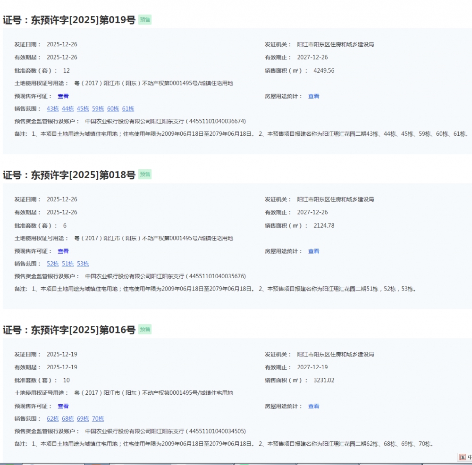Click 预售 badge beside permit 第019号
The height and width of the screenshot is (465, 472).
point(145,20)
